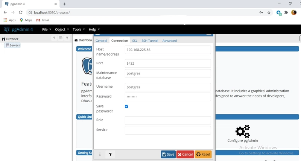Go back with the browser back arrow
Viewport: 301px width, 161px height.
pos(5,12)
